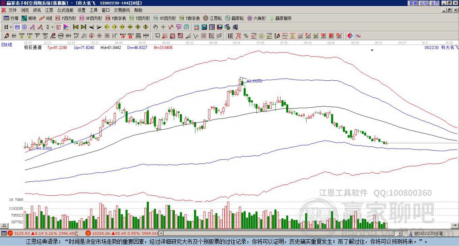Click the black right arrow icon
This screenshot has height=246, width=459.
tap(99, 27)
